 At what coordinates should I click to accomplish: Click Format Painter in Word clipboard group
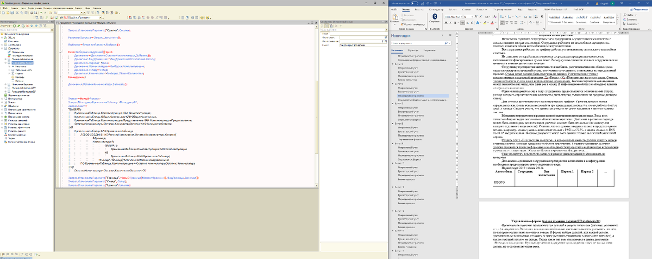412,24
